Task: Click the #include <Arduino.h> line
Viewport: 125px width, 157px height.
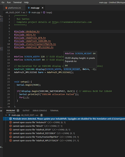Action: pos(27,31)
